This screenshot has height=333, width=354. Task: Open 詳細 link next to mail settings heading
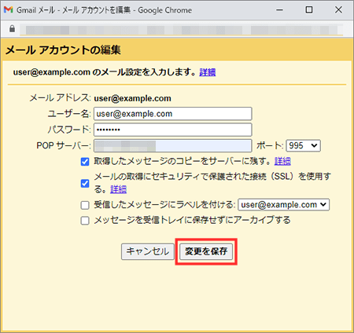(208, 72)
